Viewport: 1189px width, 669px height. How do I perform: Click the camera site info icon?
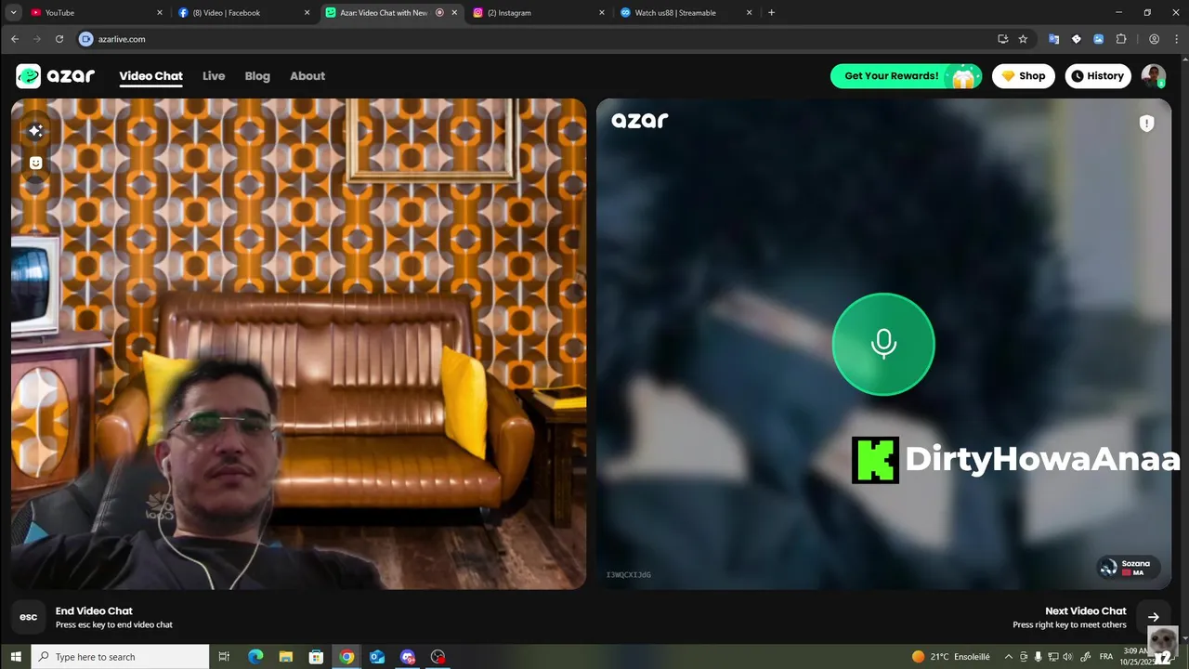click(x=86, y=39)
